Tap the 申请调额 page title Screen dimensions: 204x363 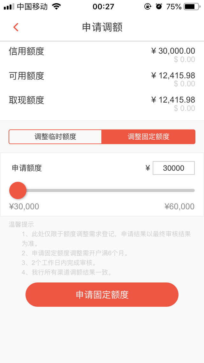102,27
